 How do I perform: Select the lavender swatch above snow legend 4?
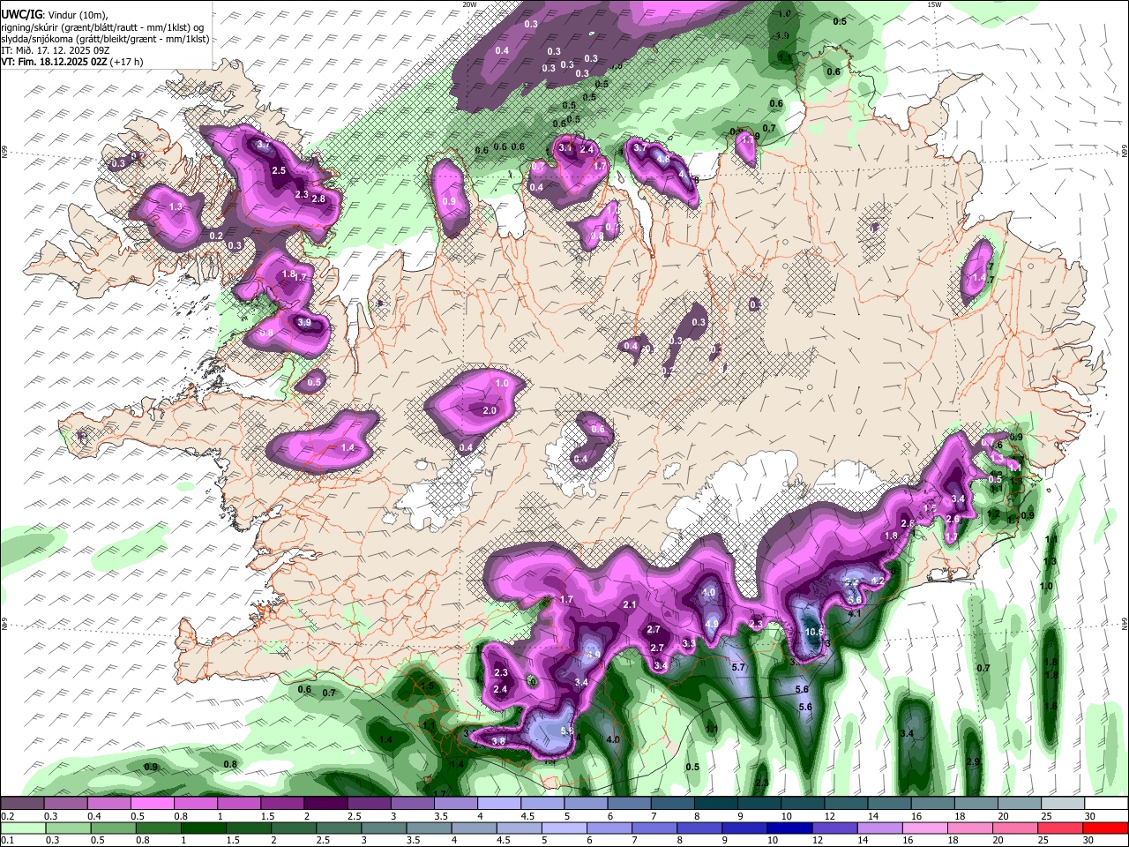point(499,804)
